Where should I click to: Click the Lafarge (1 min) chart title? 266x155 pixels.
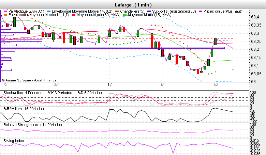133,5
